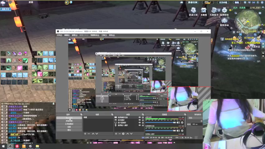Open the 精彩活动 game icon
265x149 pixels.
(x=224, y=22)
